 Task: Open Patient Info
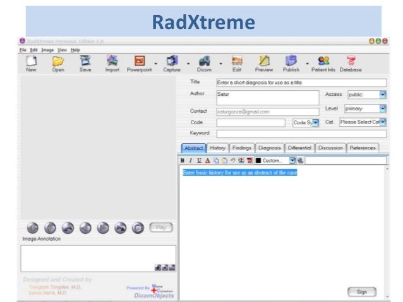click(x=323, y=64)
